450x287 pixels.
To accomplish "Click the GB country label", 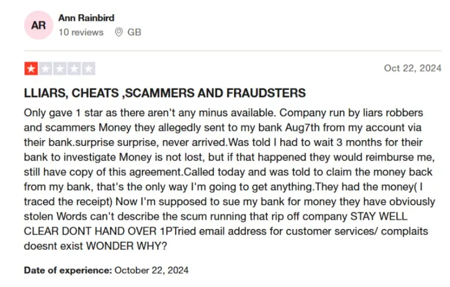I will [x=134, y=32].
